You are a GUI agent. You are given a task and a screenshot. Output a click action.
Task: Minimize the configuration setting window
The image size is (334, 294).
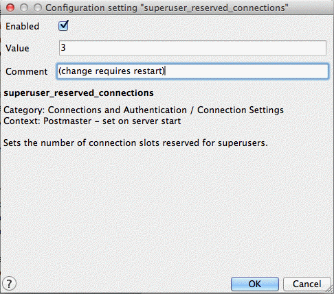pyautogui.click(x=24, y=8)
